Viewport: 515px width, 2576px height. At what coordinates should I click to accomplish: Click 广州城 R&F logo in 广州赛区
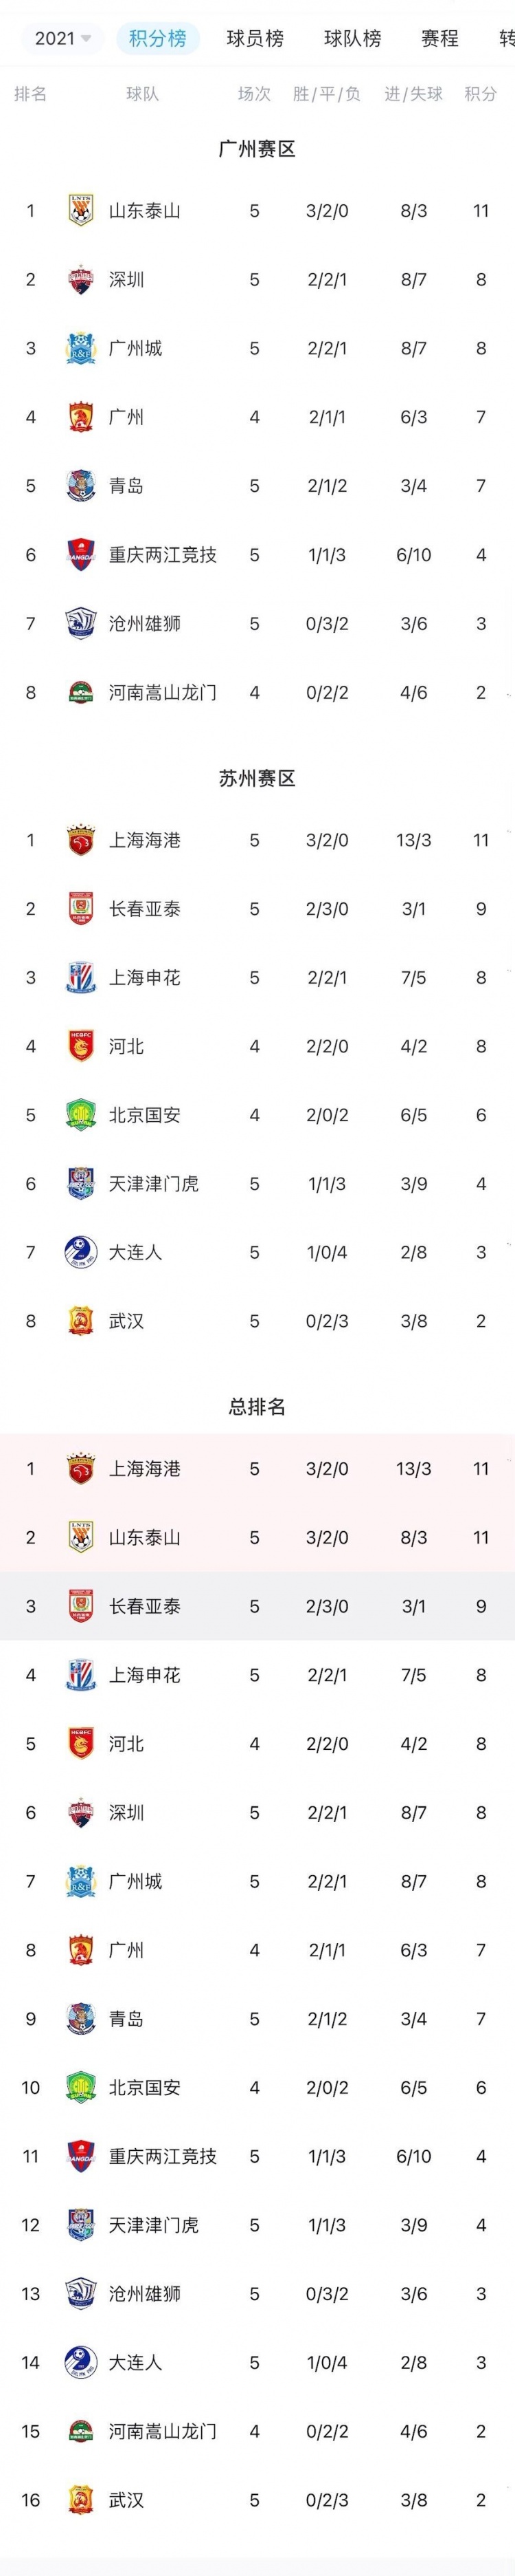click(x=81, y=349)
